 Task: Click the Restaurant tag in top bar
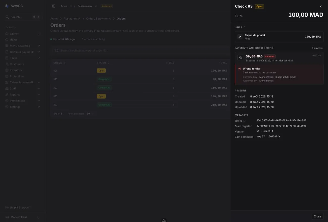click(106, 6)
